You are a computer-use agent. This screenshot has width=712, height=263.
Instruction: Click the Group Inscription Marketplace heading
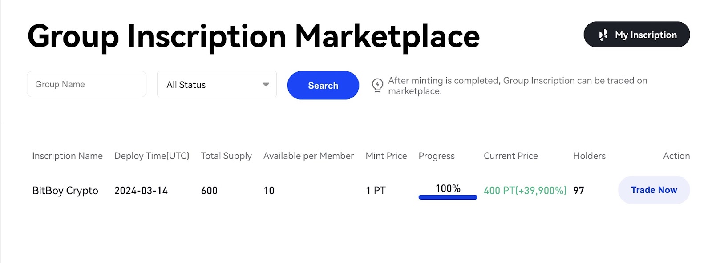coord(254,36)
